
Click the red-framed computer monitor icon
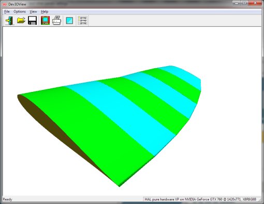point(46,21)
